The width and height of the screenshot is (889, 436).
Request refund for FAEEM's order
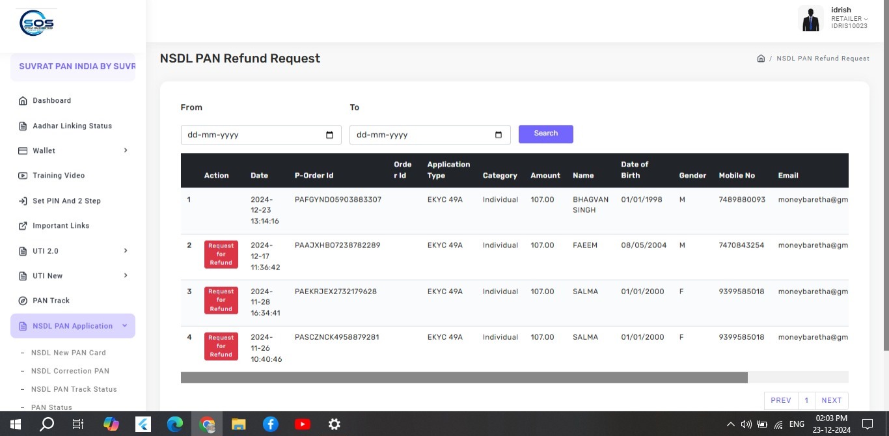point(221,254)
